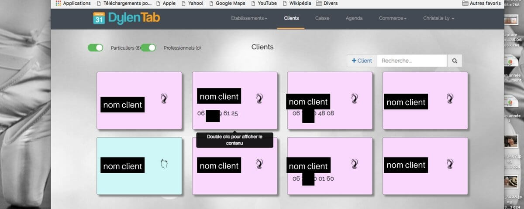Select the Clients tab in the navbar
The image size is (524, 209).
(291, 18)
